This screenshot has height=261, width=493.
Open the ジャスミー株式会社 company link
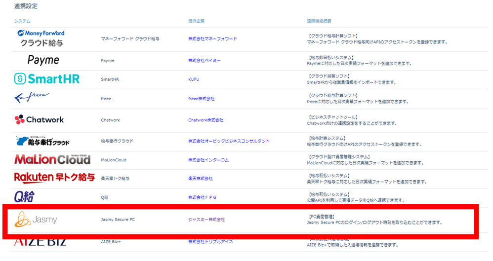[206, 220]
